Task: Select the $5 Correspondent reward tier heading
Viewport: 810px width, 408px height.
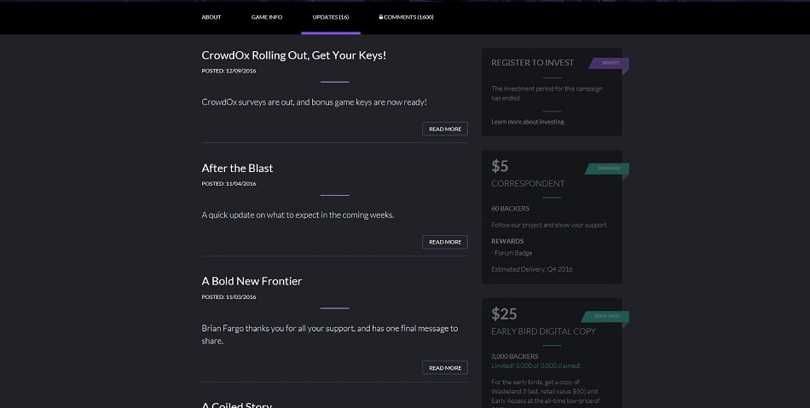Action: [x=528, y=183]
